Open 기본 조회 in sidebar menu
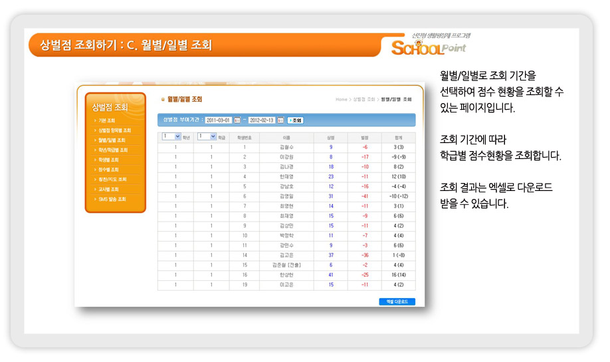The width and height of the screenshot is (610, 362). (x=107, y=120)
